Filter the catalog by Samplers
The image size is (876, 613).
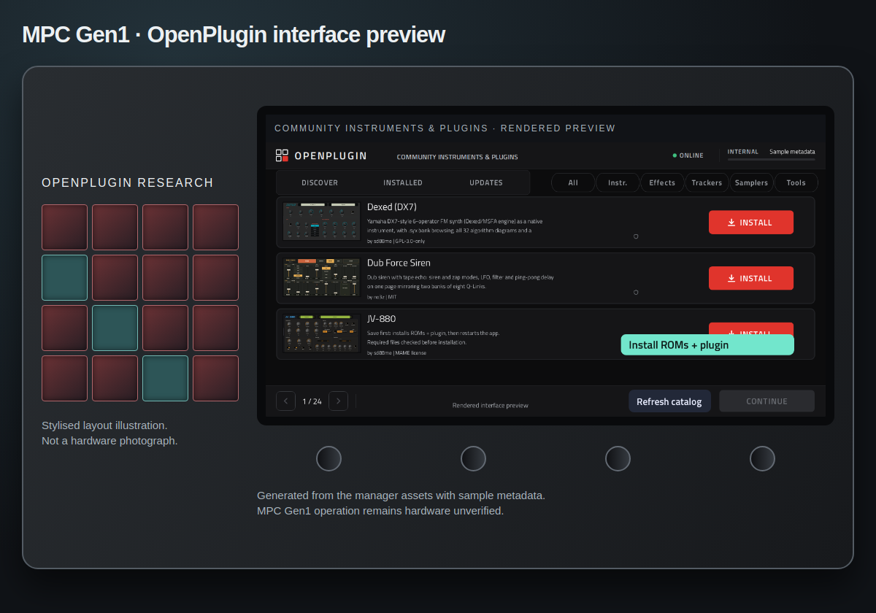[x=751, y=182]
